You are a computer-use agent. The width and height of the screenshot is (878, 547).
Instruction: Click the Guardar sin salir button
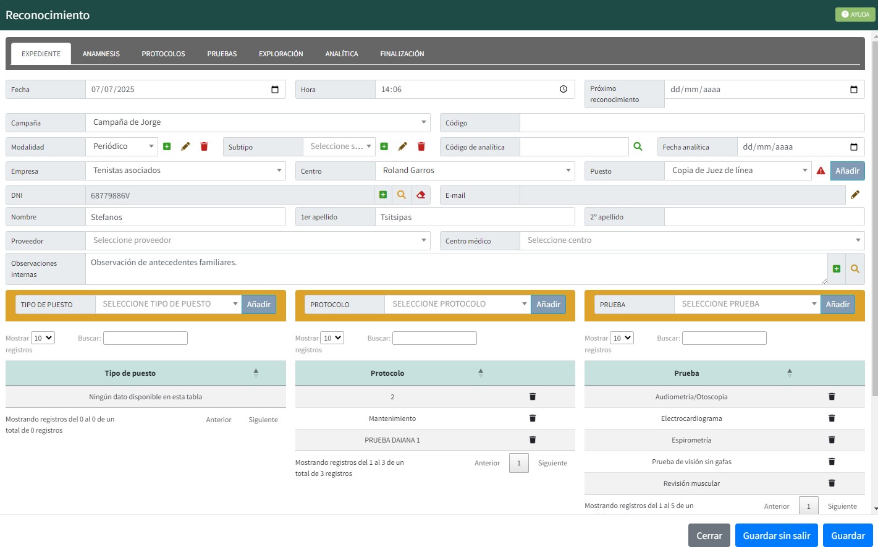[777, 535]
